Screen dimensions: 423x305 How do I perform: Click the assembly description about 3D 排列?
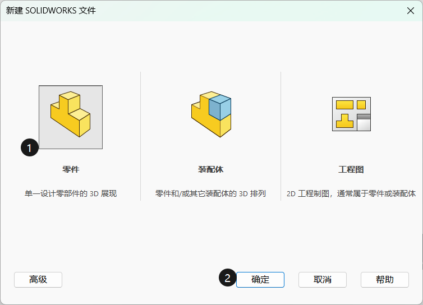(x=210, y=194)
